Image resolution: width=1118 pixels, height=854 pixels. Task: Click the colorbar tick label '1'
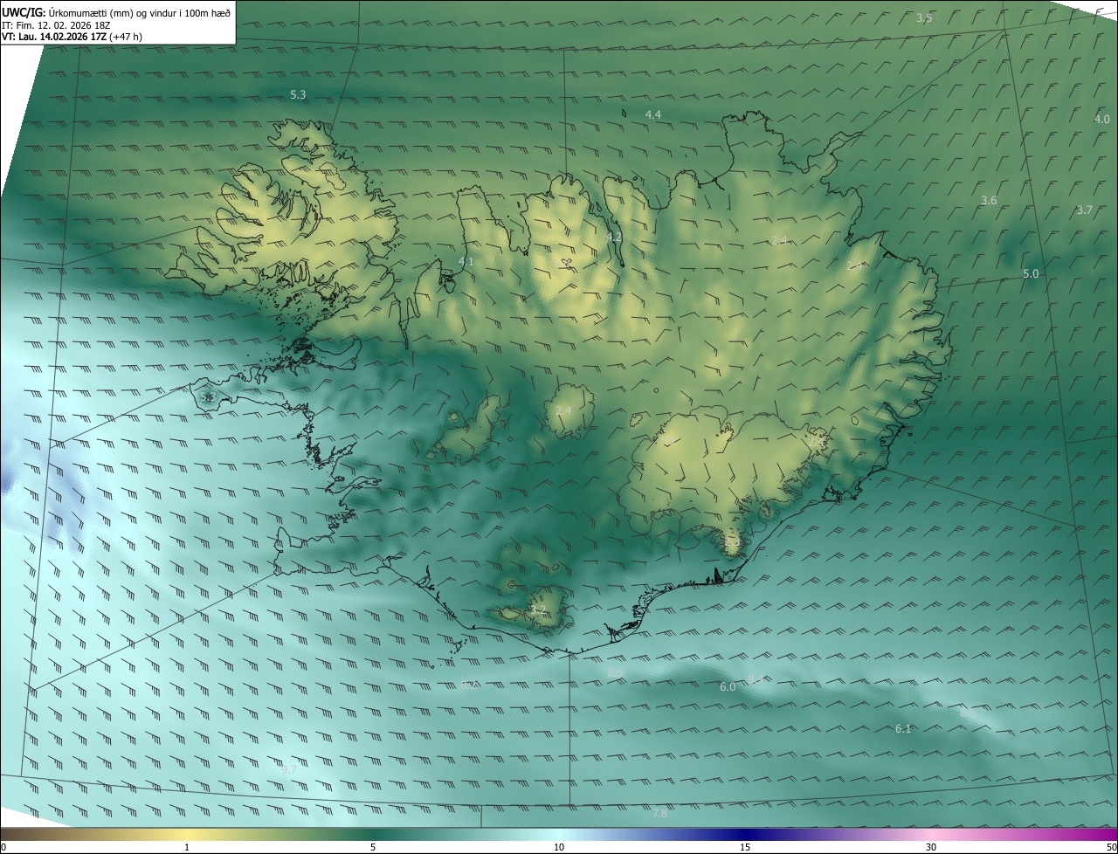[187, 848]
